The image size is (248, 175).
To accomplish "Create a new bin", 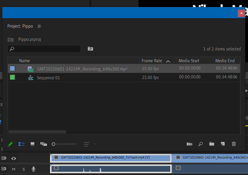I will (211, 144).
